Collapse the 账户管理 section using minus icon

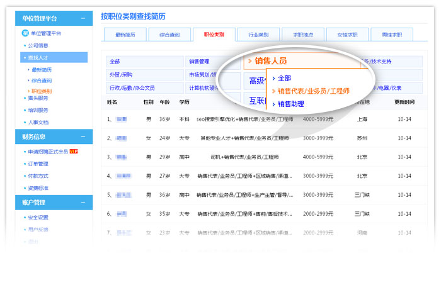pyautogui.click(x=84, y=202)
